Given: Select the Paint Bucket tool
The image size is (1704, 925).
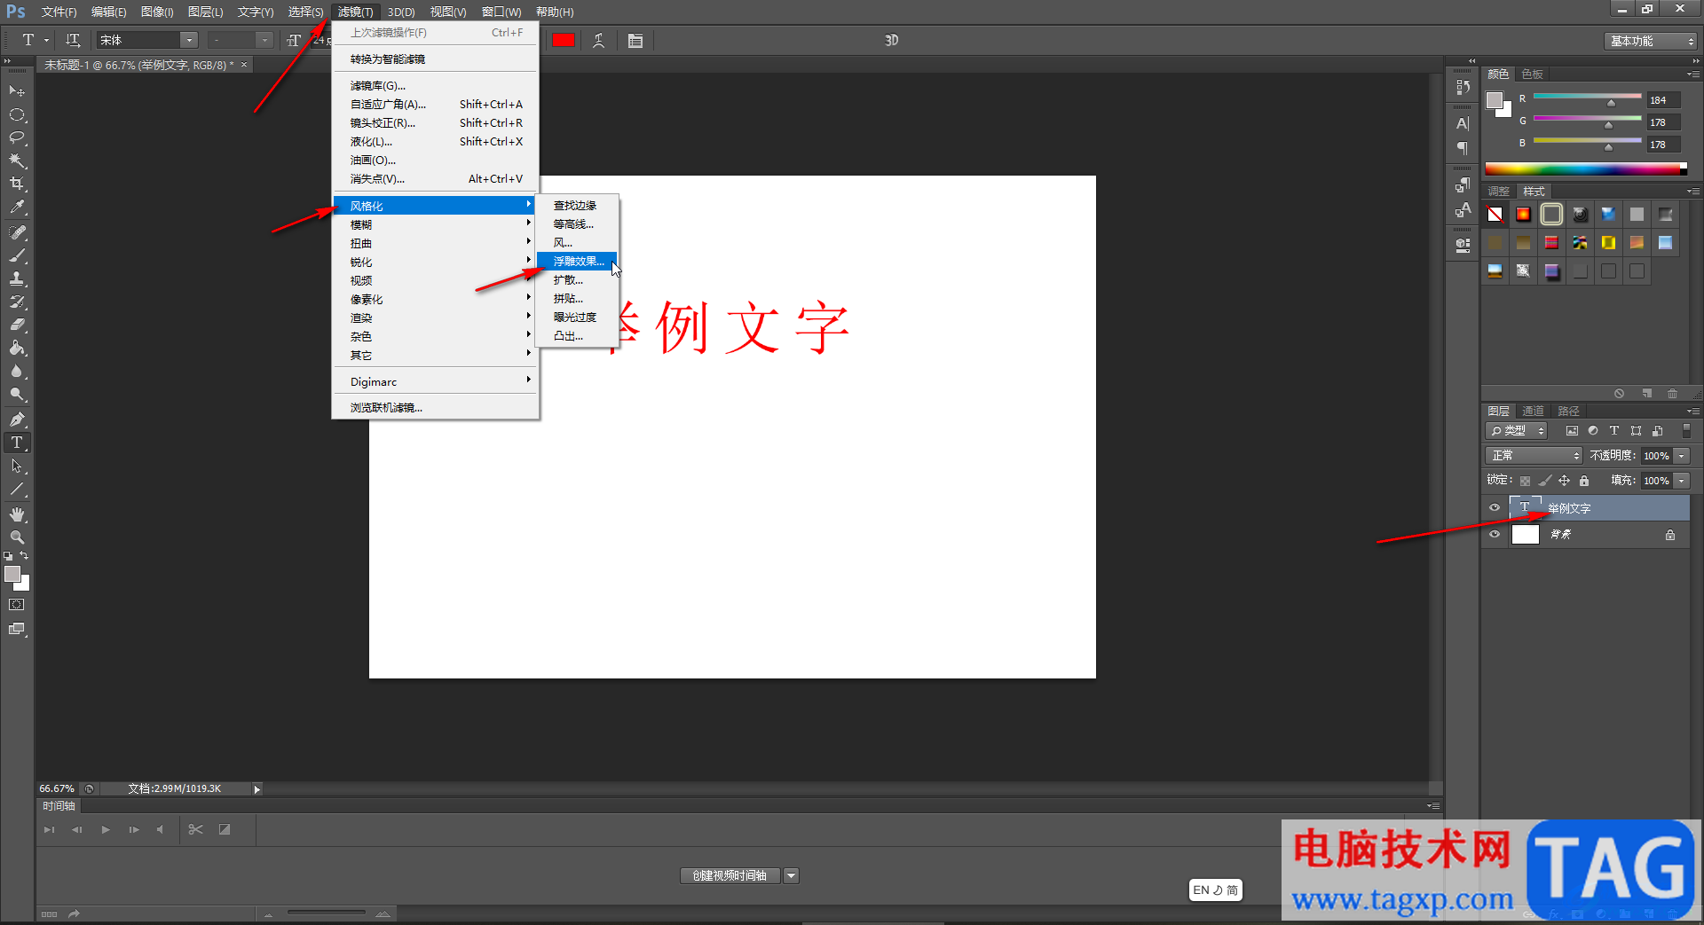Looking at the screenshot, I should [x=17, y=348].
